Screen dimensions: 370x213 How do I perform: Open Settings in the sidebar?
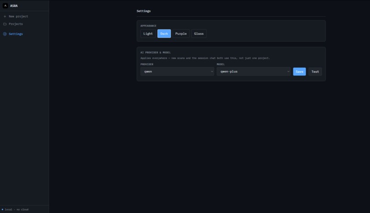[16, 34]
